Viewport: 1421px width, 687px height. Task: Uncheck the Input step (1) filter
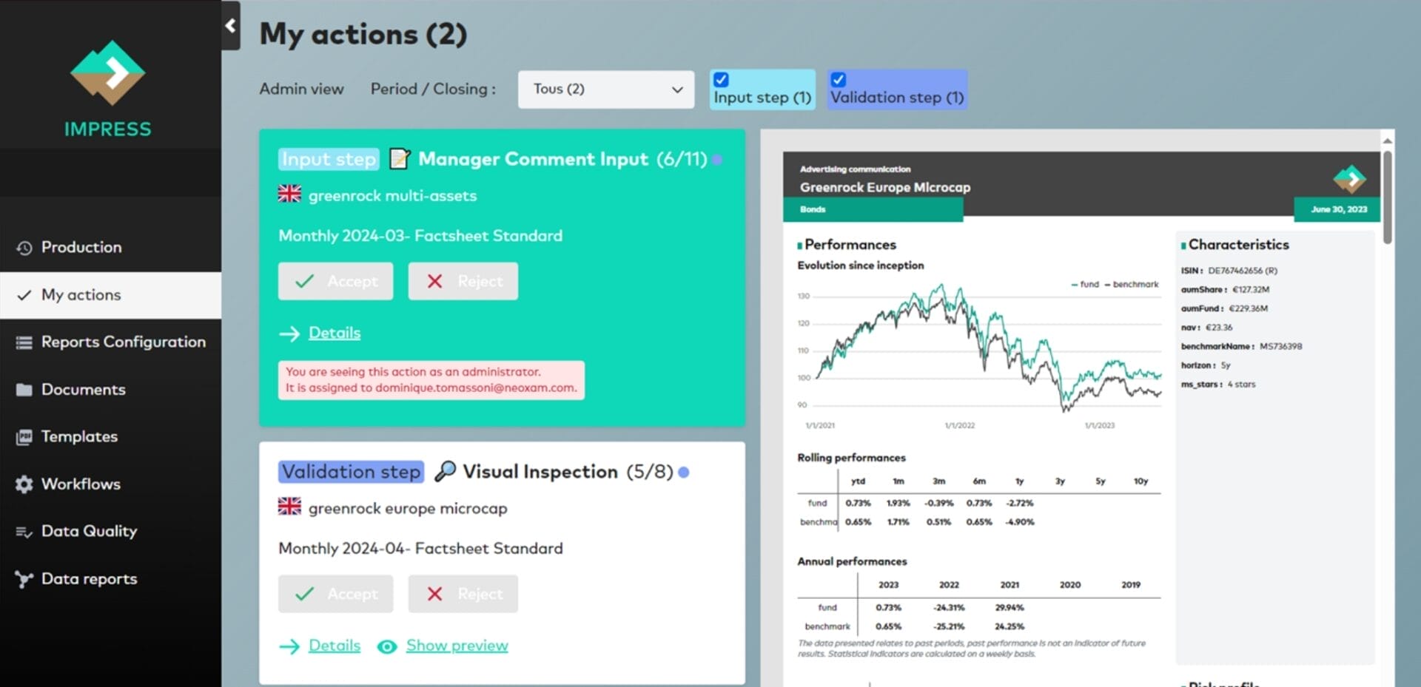coord(721,79)
